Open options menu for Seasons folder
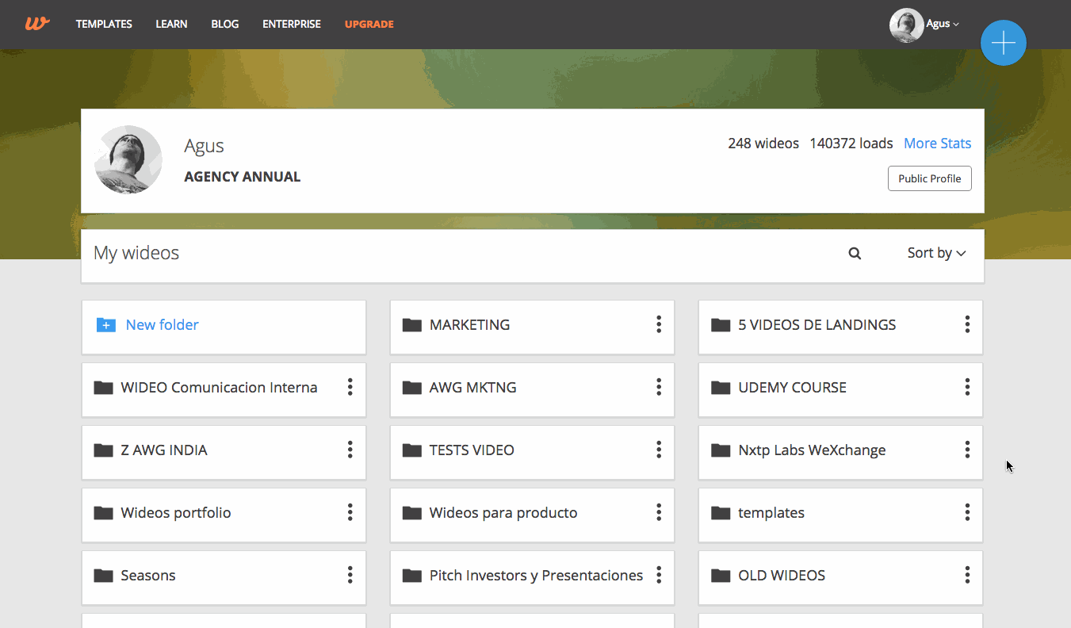This screenshot has height=628, width=1071. [350, 575]
